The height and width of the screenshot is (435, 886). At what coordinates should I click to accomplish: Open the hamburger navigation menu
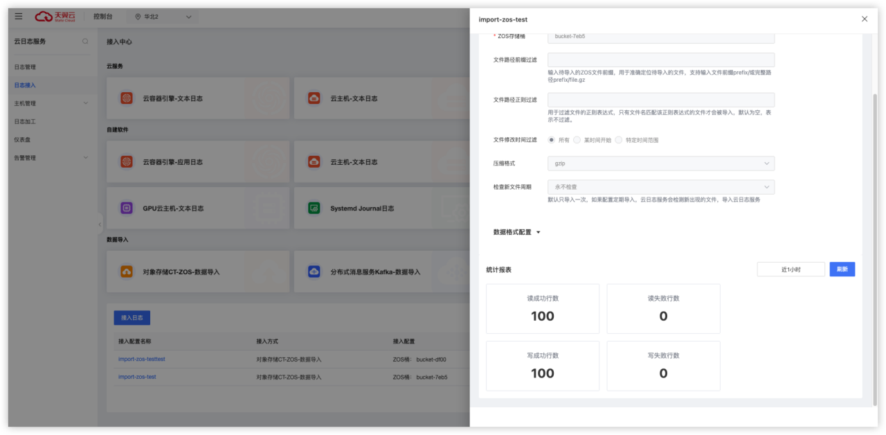coord(19,17)
